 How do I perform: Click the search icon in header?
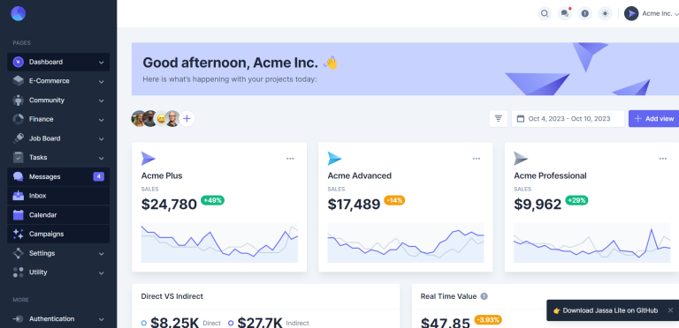click(x=545, y=13)
